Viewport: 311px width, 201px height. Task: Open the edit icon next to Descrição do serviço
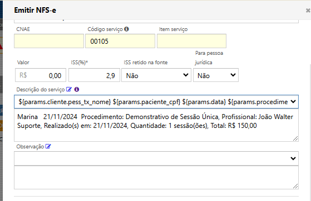point(69,89)
